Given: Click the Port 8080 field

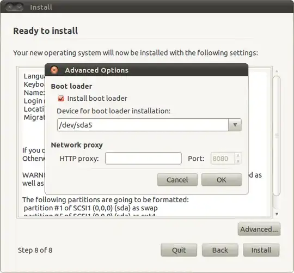Looking at the screenshot, I should coord(222,159).
